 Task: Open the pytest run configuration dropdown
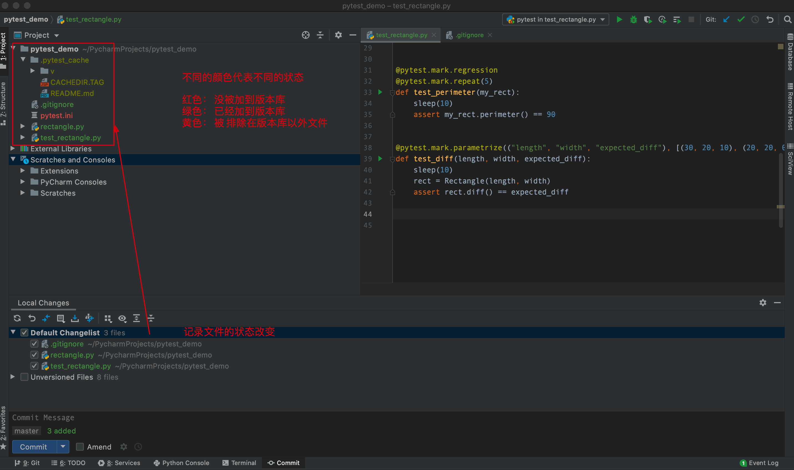[x=555, y=20]
